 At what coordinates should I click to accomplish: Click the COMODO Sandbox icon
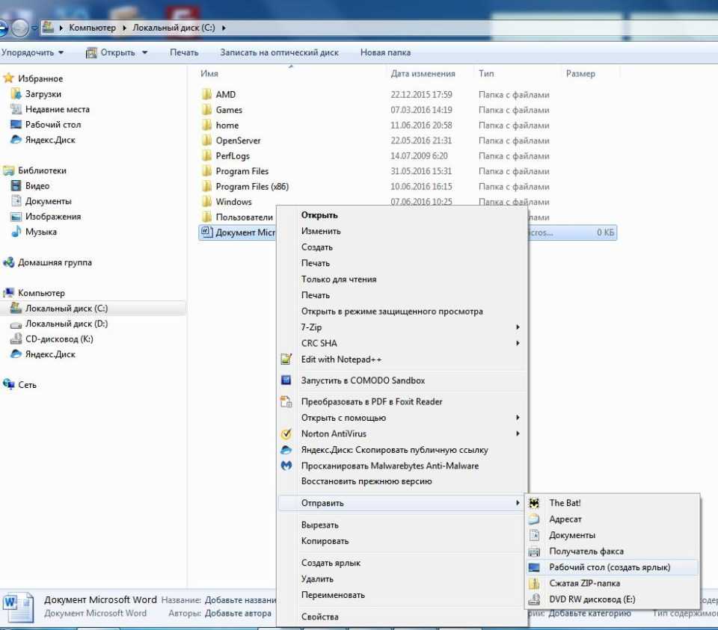pos(286,380)
